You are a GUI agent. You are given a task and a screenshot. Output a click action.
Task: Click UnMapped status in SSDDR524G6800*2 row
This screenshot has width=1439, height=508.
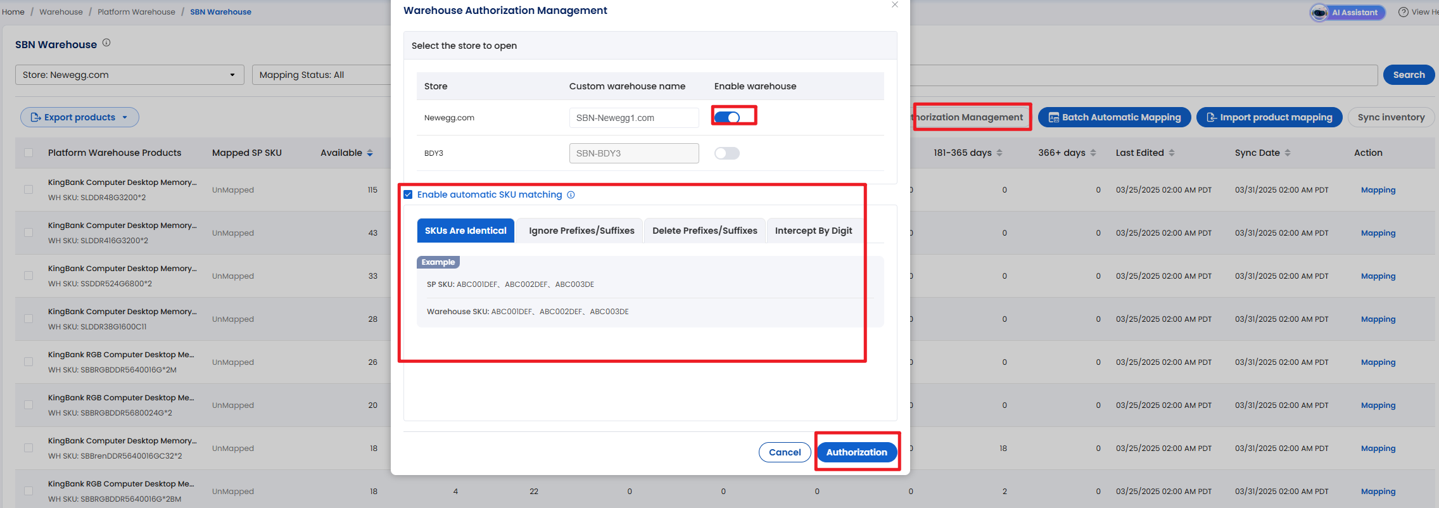[233, 276]
